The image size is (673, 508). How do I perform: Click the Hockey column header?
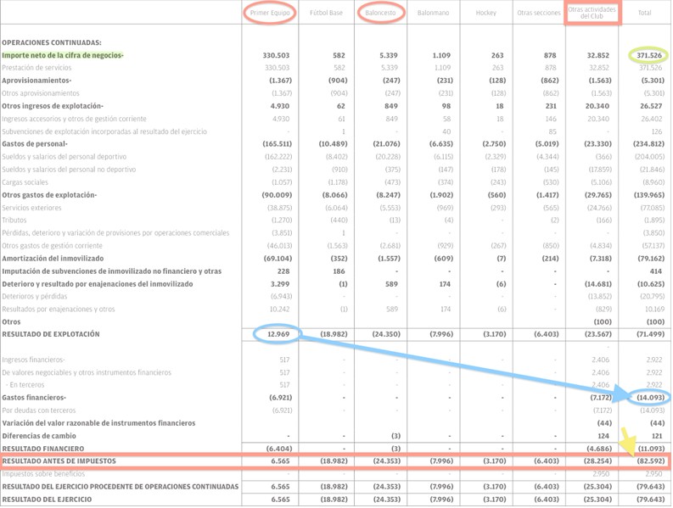pyautogui.click(x=486, y=14)
